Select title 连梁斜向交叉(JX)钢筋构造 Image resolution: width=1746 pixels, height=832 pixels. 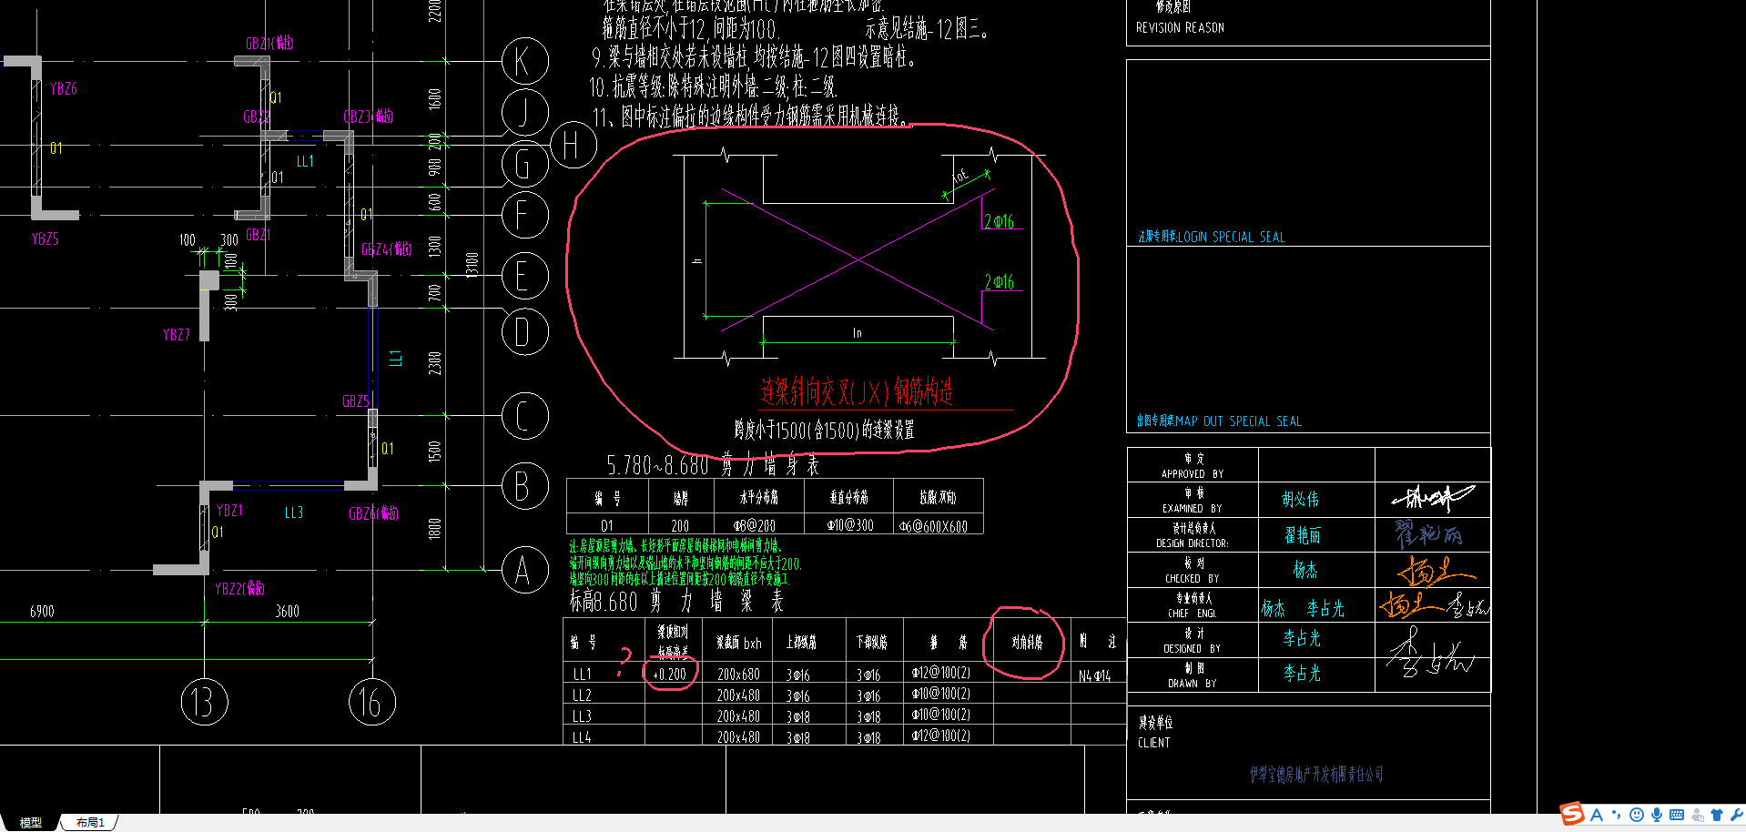coord(857,392)
